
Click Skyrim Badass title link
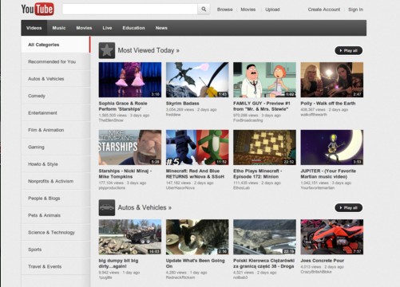(183, 104)
